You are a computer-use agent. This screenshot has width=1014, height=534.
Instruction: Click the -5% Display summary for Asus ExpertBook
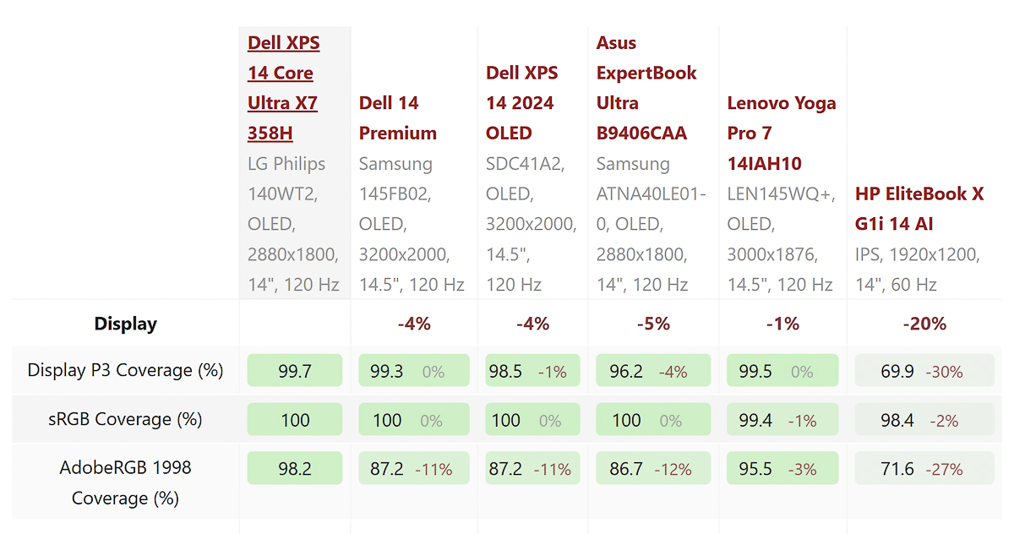(x=652, y=324)
